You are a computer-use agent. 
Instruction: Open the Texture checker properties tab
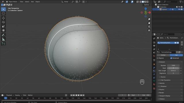154,88
